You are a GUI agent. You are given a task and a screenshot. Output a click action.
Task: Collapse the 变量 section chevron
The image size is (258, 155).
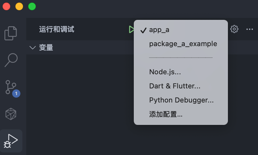[32, 48]
